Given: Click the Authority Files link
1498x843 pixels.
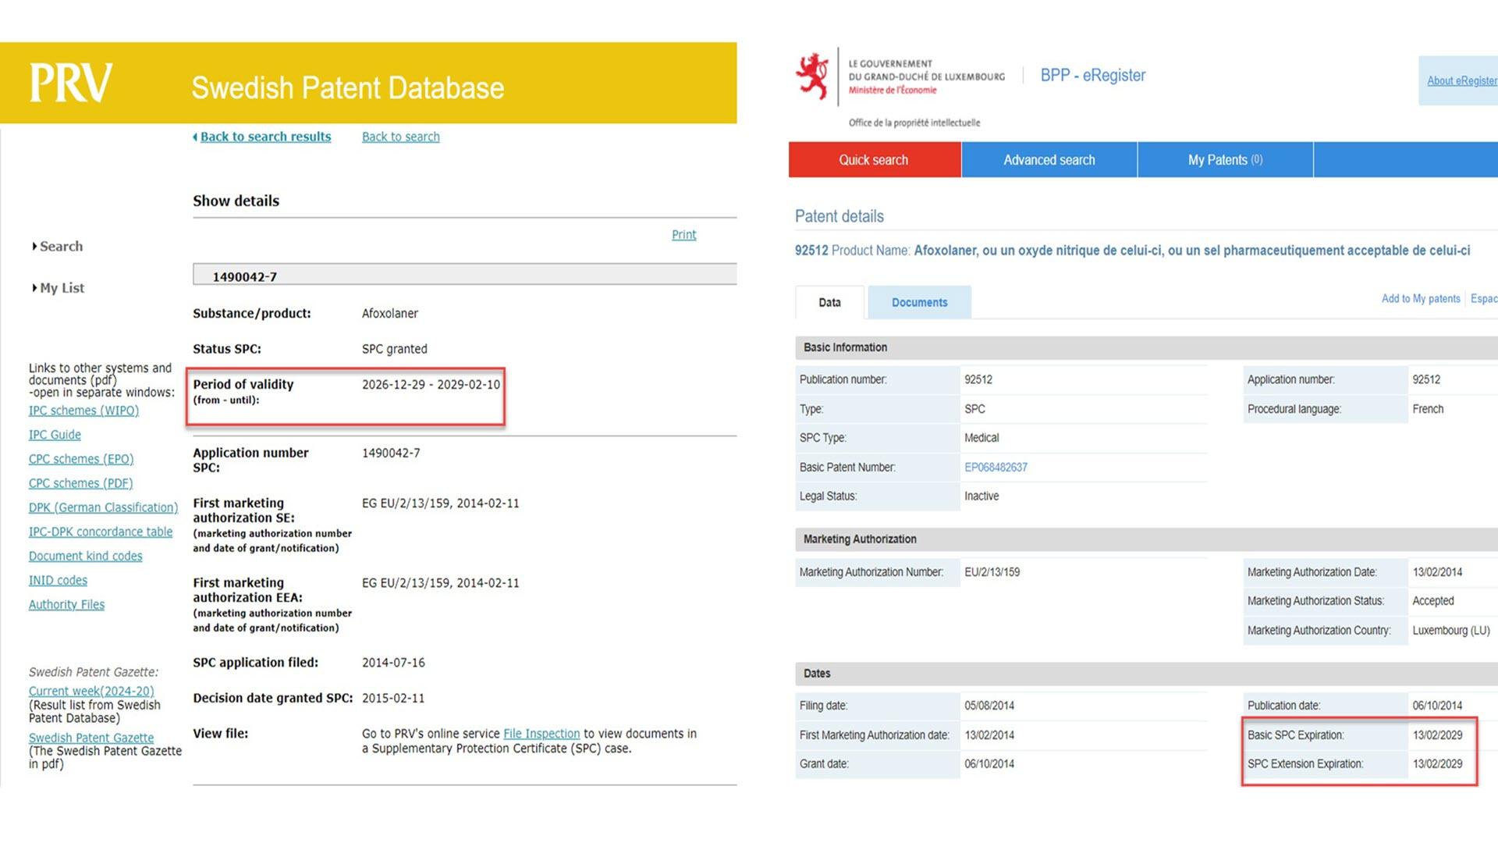Looking at the screenshot, I should pos(66,604).
